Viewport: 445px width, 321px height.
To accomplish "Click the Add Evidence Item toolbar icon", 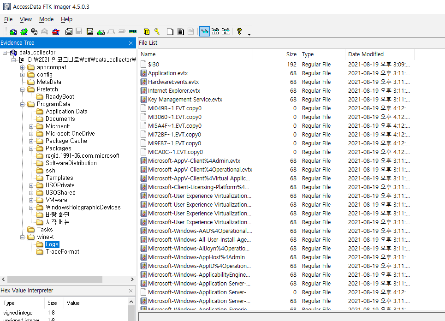I will [x=13, y=31].
